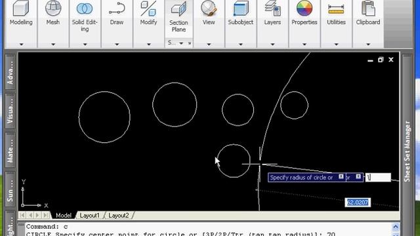Open the Sheet Set Manager palette
420x236 pixels.
click(x=407, y=151)
